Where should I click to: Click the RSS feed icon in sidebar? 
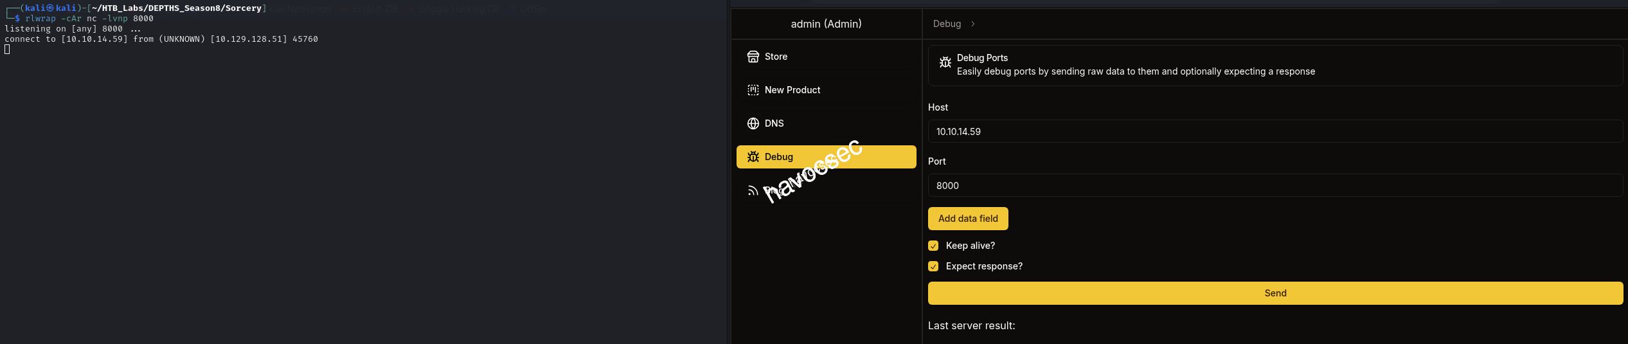753,191
